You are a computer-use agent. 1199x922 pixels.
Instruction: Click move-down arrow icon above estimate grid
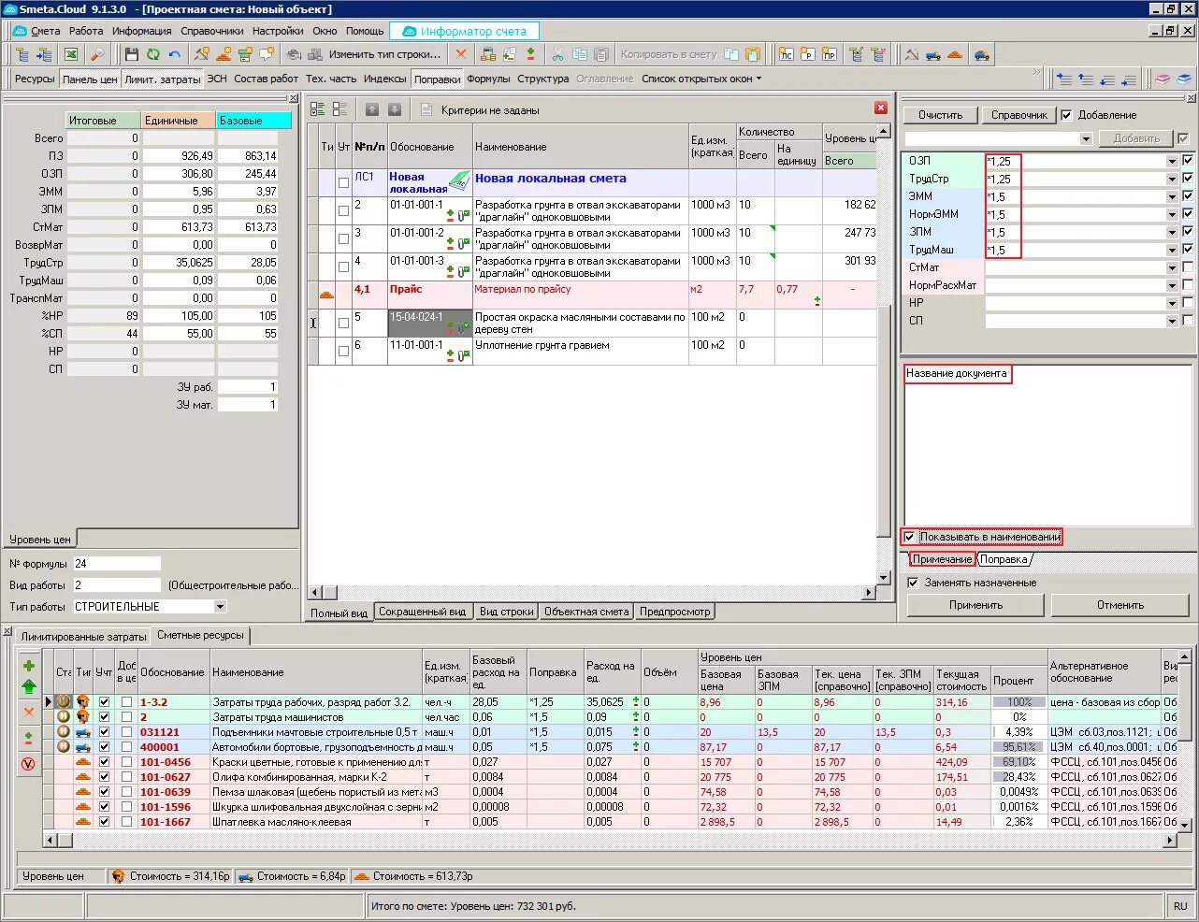click(x=395, y=109)
